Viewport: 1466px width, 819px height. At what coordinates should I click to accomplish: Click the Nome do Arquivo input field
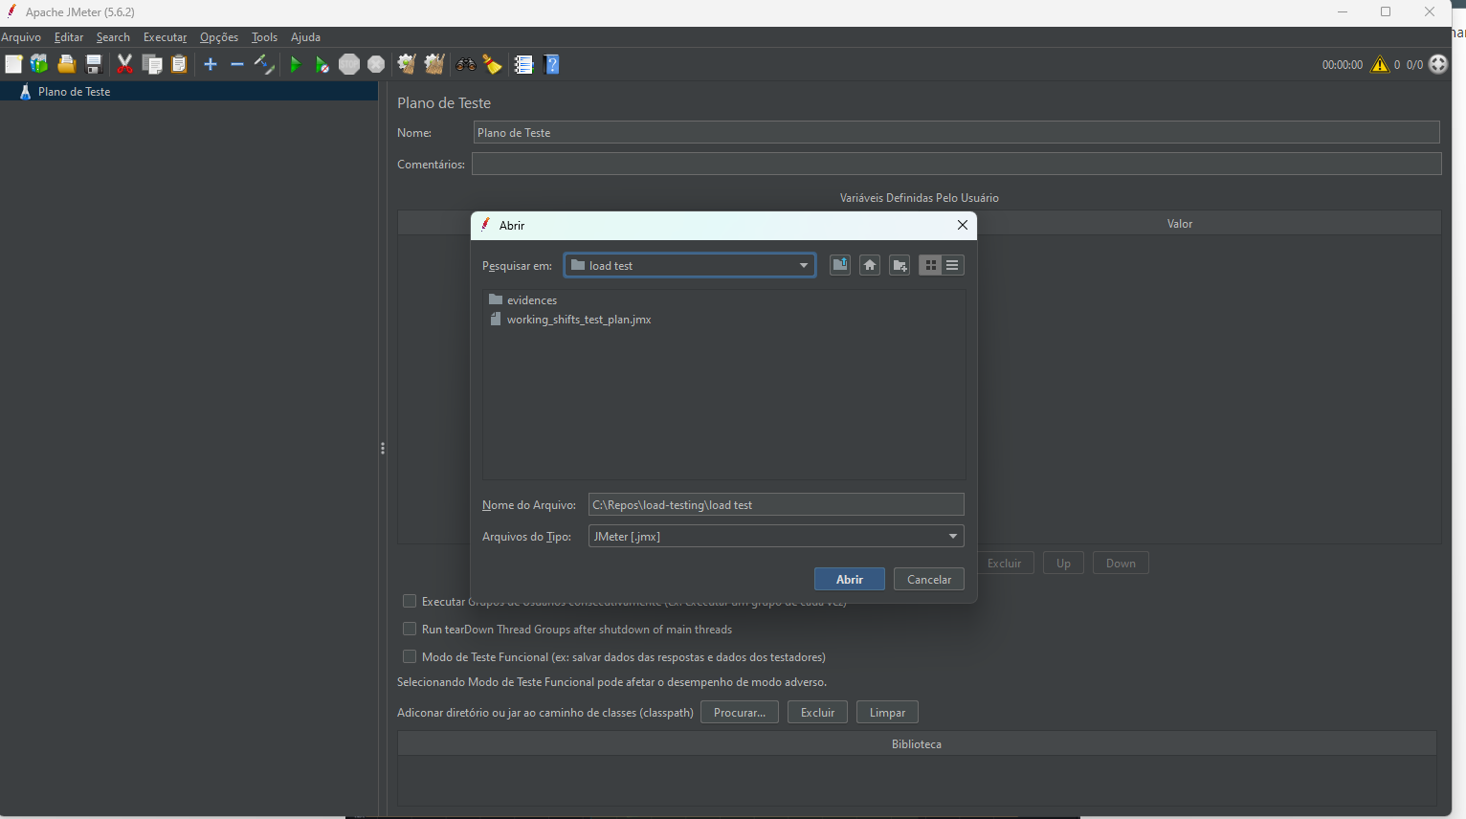click(776, 504)
